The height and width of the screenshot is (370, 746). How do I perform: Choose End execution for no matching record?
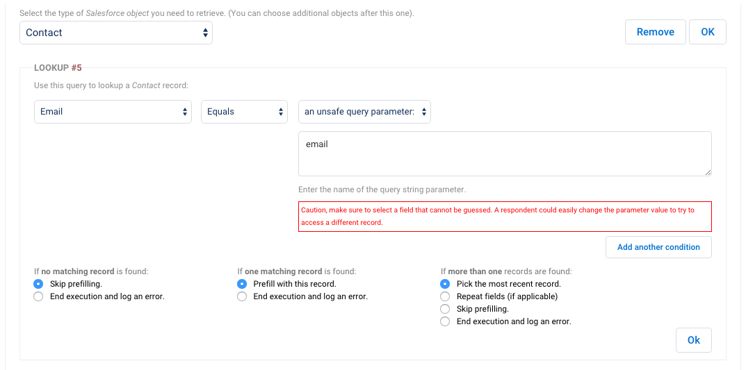click(x=38, y=296)
